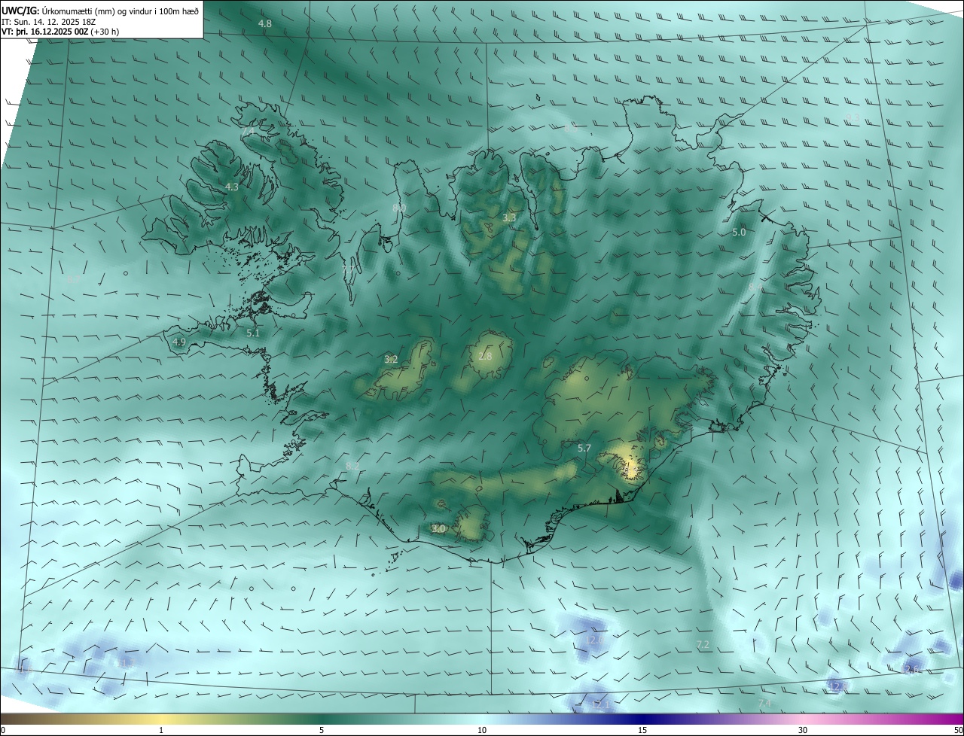Click the faint 8.7 value west of Iceland
Screen dimensions: 964x736
74,279
